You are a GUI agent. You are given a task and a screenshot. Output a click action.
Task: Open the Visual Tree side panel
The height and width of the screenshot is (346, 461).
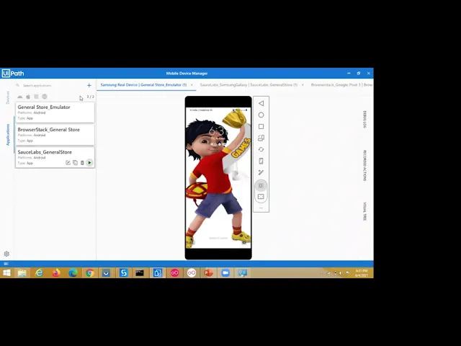pos(364,211)
